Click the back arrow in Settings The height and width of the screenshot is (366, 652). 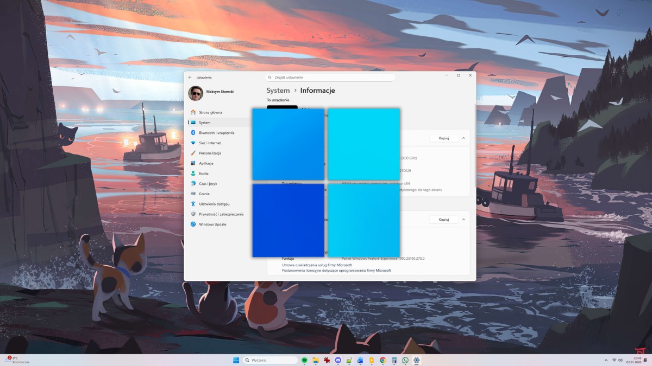pos(191,76)
